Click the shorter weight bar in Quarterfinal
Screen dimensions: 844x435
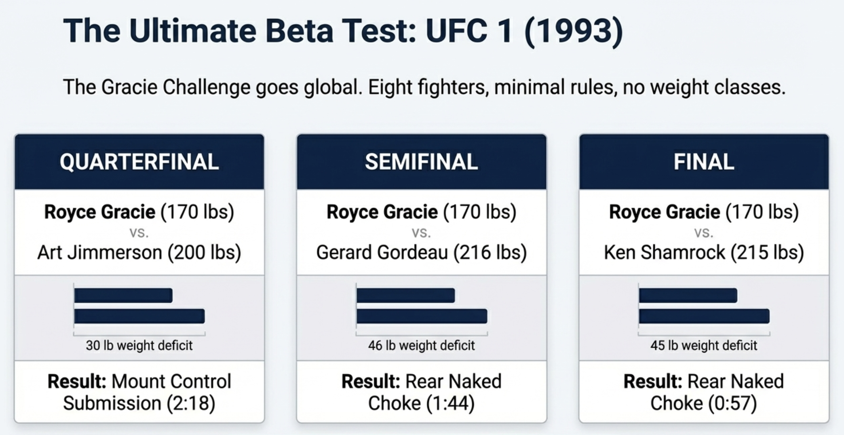[x=123, y=296]
